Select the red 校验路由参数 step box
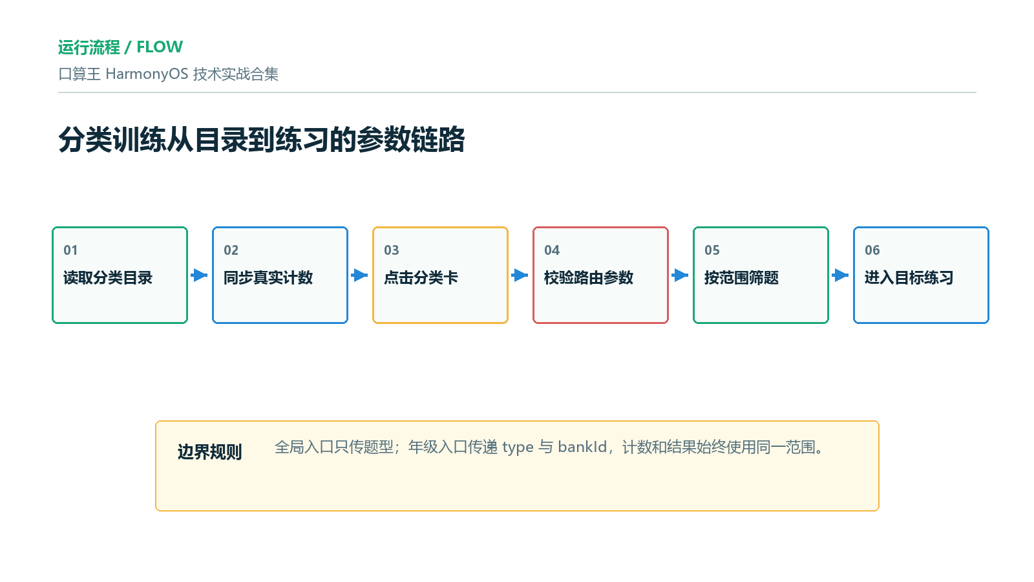 point(601,275)
